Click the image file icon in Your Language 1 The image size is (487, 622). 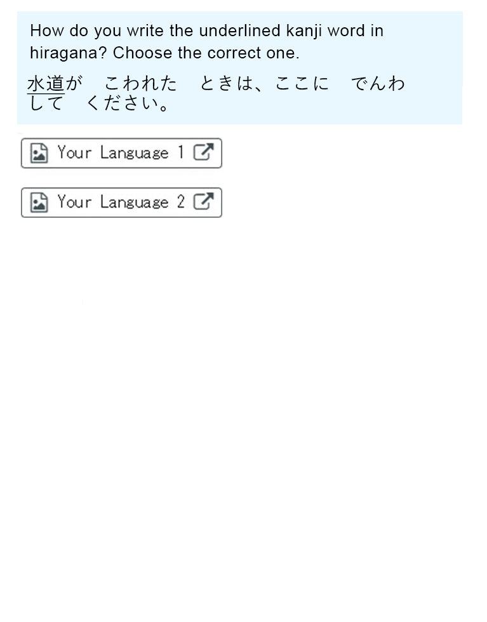tap(39, 154)
